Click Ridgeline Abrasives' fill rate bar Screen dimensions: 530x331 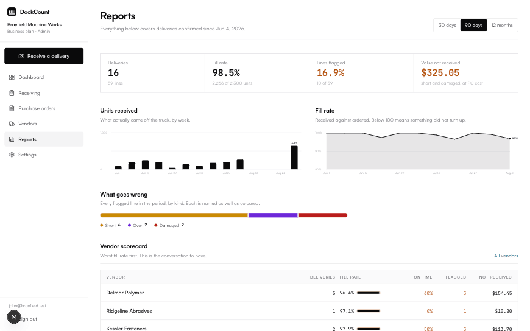[369, 311]
